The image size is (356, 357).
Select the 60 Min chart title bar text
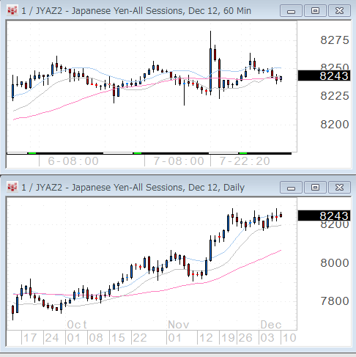click(136, 11)
